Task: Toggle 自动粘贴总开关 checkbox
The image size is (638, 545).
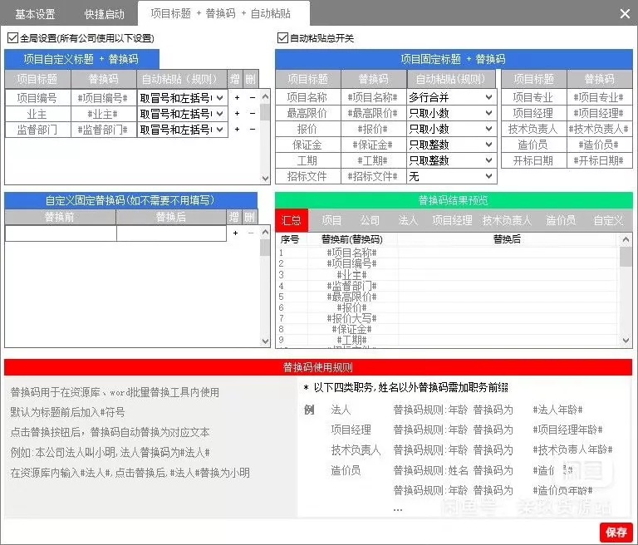Action: [282, 38]
